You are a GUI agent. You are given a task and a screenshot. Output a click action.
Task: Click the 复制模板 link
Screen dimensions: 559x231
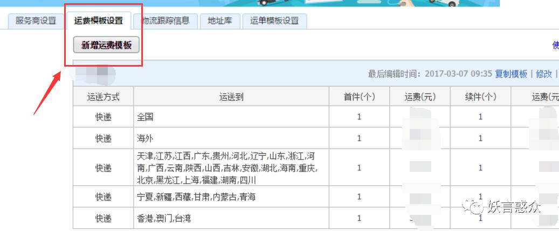click(x=511, y=74)
